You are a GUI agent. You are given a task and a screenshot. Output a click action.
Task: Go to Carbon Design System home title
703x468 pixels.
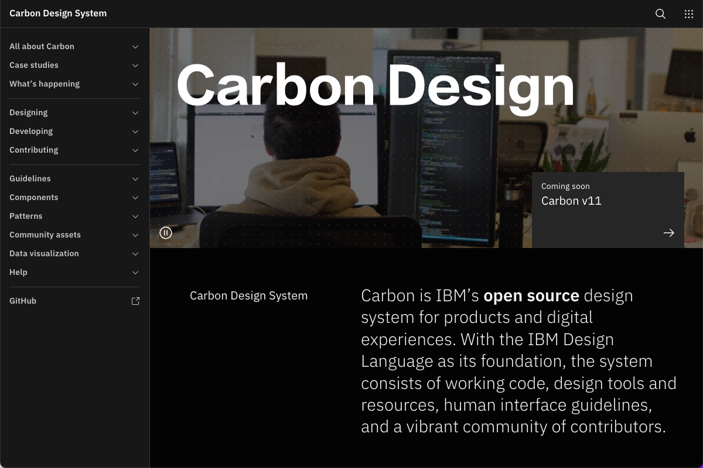(x=58, y=13)
